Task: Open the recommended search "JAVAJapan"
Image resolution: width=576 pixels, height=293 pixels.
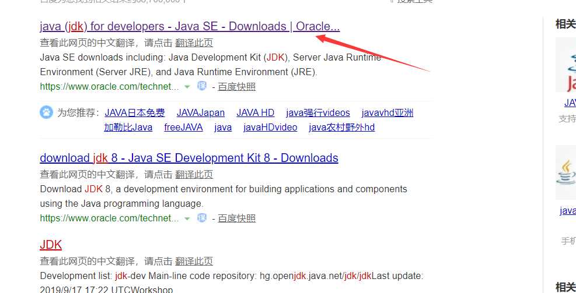Action: pos(201,112)
